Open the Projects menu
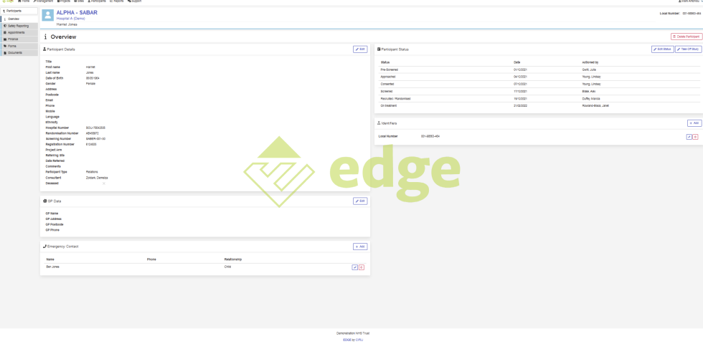 pos(64,1)
